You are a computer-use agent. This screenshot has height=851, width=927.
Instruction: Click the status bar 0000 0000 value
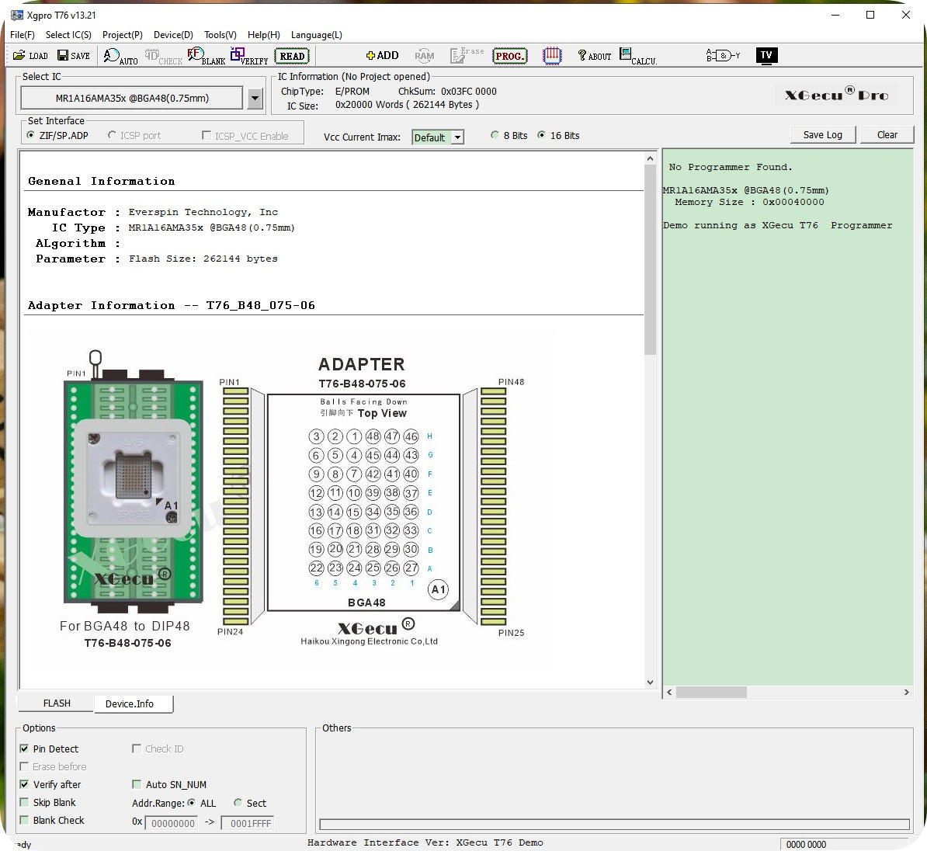click(x=806, y=845)
